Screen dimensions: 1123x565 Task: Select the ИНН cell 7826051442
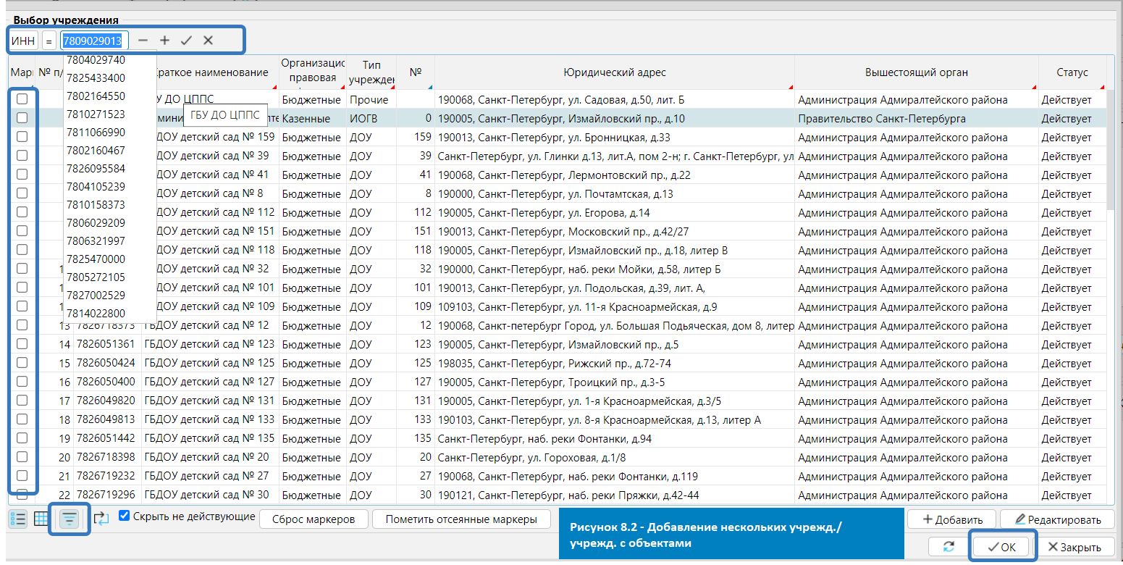pyautogui.click(x=106, y=438)
